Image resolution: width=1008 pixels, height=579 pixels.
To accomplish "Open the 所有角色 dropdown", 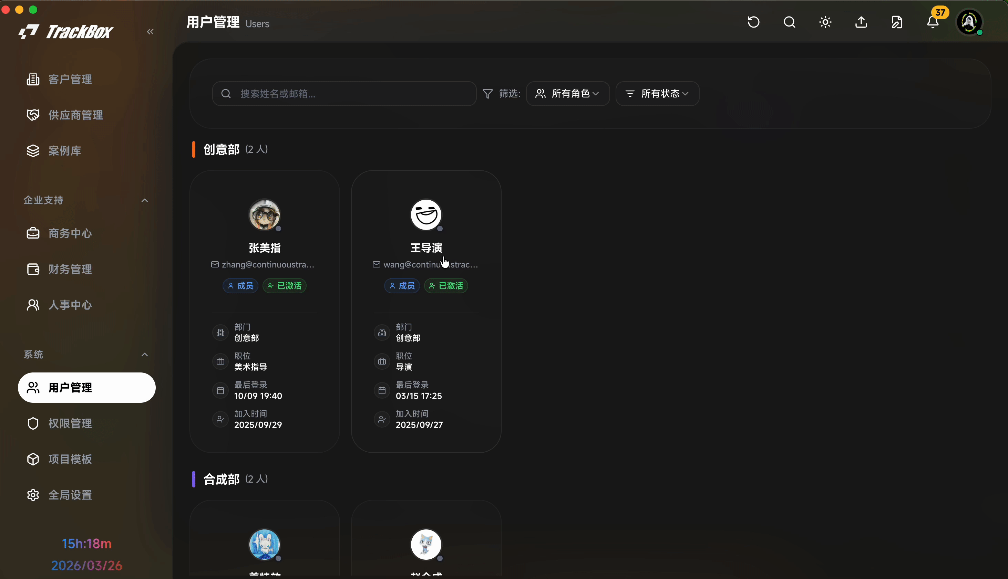I will 568,94.
